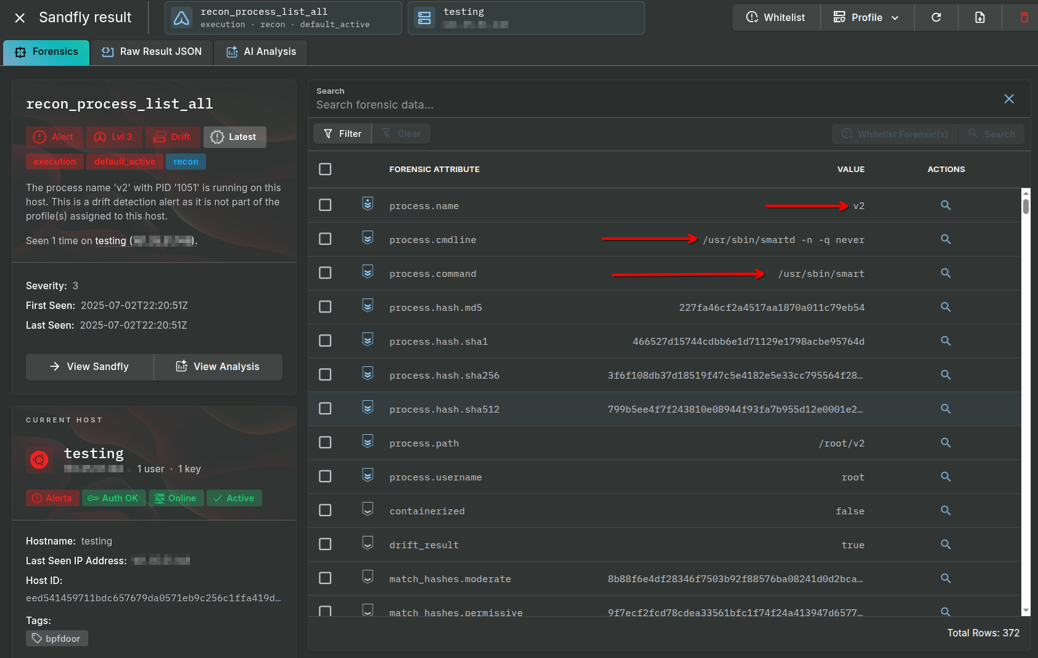Switch to the Forensics tab
Image resolution: width=1038 pixels, height=658 pixels.
(x=46, y=52)
